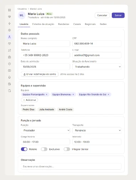This screenshot has width=136, height=180.
Task: Open the Bandeiras tab
Action: 64,24
